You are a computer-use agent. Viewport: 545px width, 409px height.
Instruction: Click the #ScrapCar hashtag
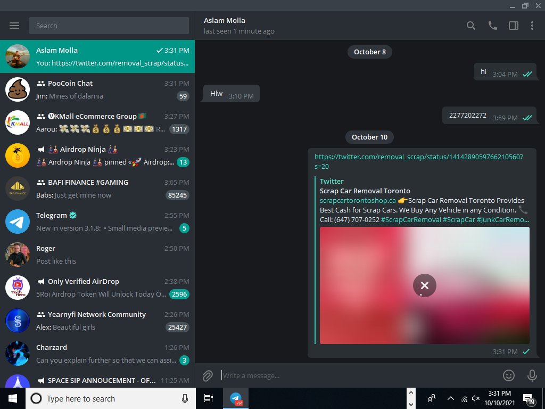pos(458,220)
